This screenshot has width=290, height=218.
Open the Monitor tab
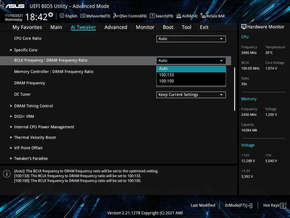click(x=145, y=27)
